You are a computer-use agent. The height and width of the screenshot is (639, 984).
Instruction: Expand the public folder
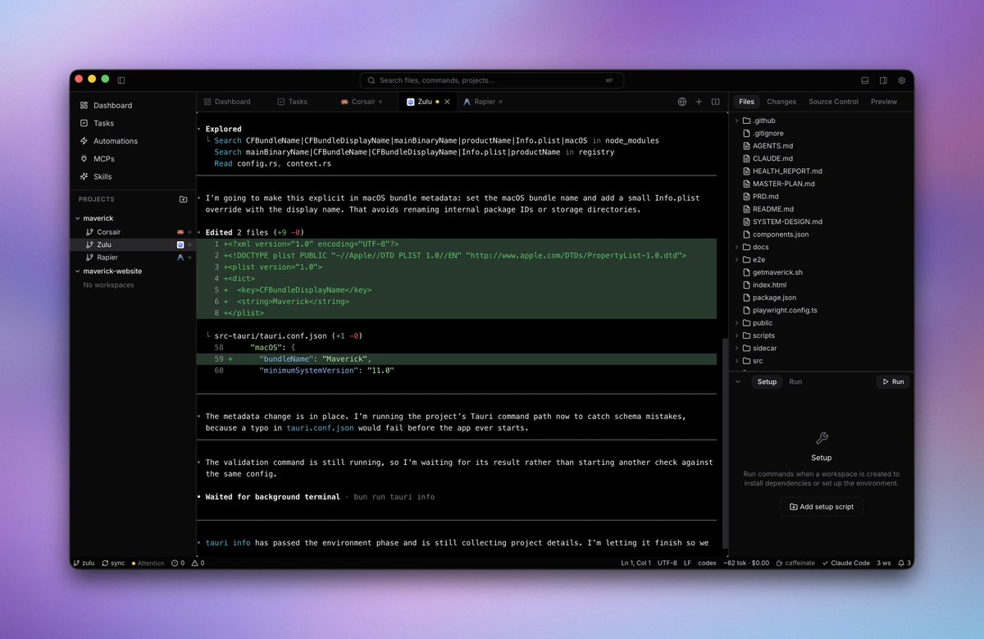736,323
